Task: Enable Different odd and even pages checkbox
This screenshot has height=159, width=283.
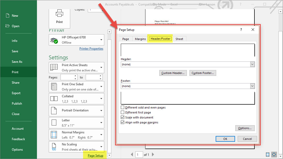Action: 123,107
